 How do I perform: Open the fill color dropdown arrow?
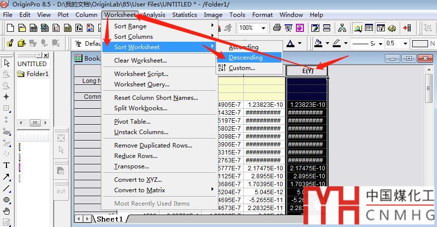click(327, 43)
